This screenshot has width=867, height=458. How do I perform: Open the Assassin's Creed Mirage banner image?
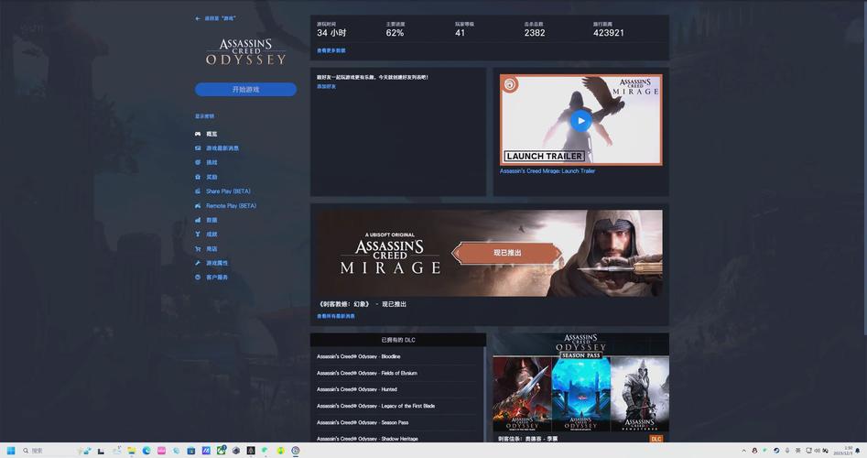pos(489,253)
